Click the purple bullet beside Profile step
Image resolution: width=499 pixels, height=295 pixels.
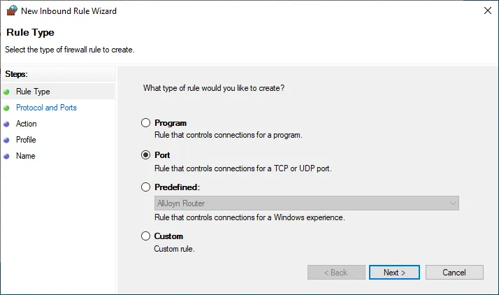(7, 140)
